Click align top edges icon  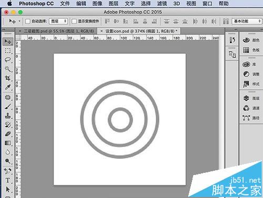coord(107,21)
